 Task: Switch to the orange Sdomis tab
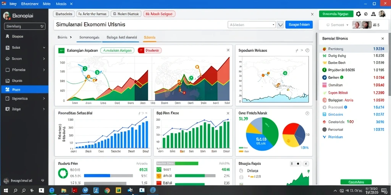[x=150, y=37]
